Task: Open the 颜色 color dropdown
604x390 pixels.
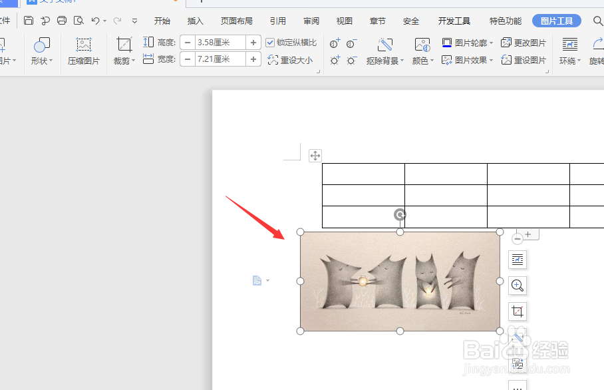Action: (422, 51)
